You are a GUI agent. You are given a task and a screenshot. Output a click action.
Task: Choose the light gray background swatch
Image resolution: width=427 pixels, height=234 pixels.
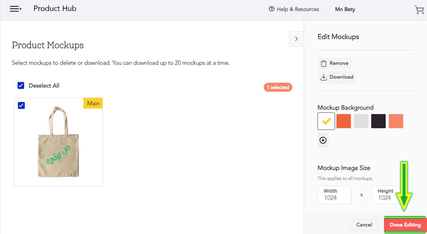point(361,121)
